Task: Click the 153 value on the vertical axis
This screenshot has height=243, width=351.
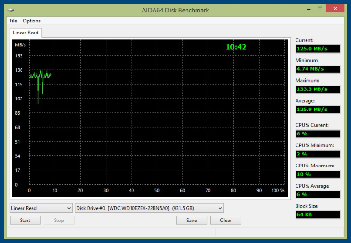Action: tap(19, 56)
